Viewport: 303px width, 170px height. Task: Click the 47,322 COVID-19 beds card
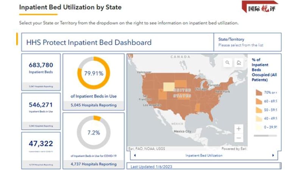click(x=41, y=150)
